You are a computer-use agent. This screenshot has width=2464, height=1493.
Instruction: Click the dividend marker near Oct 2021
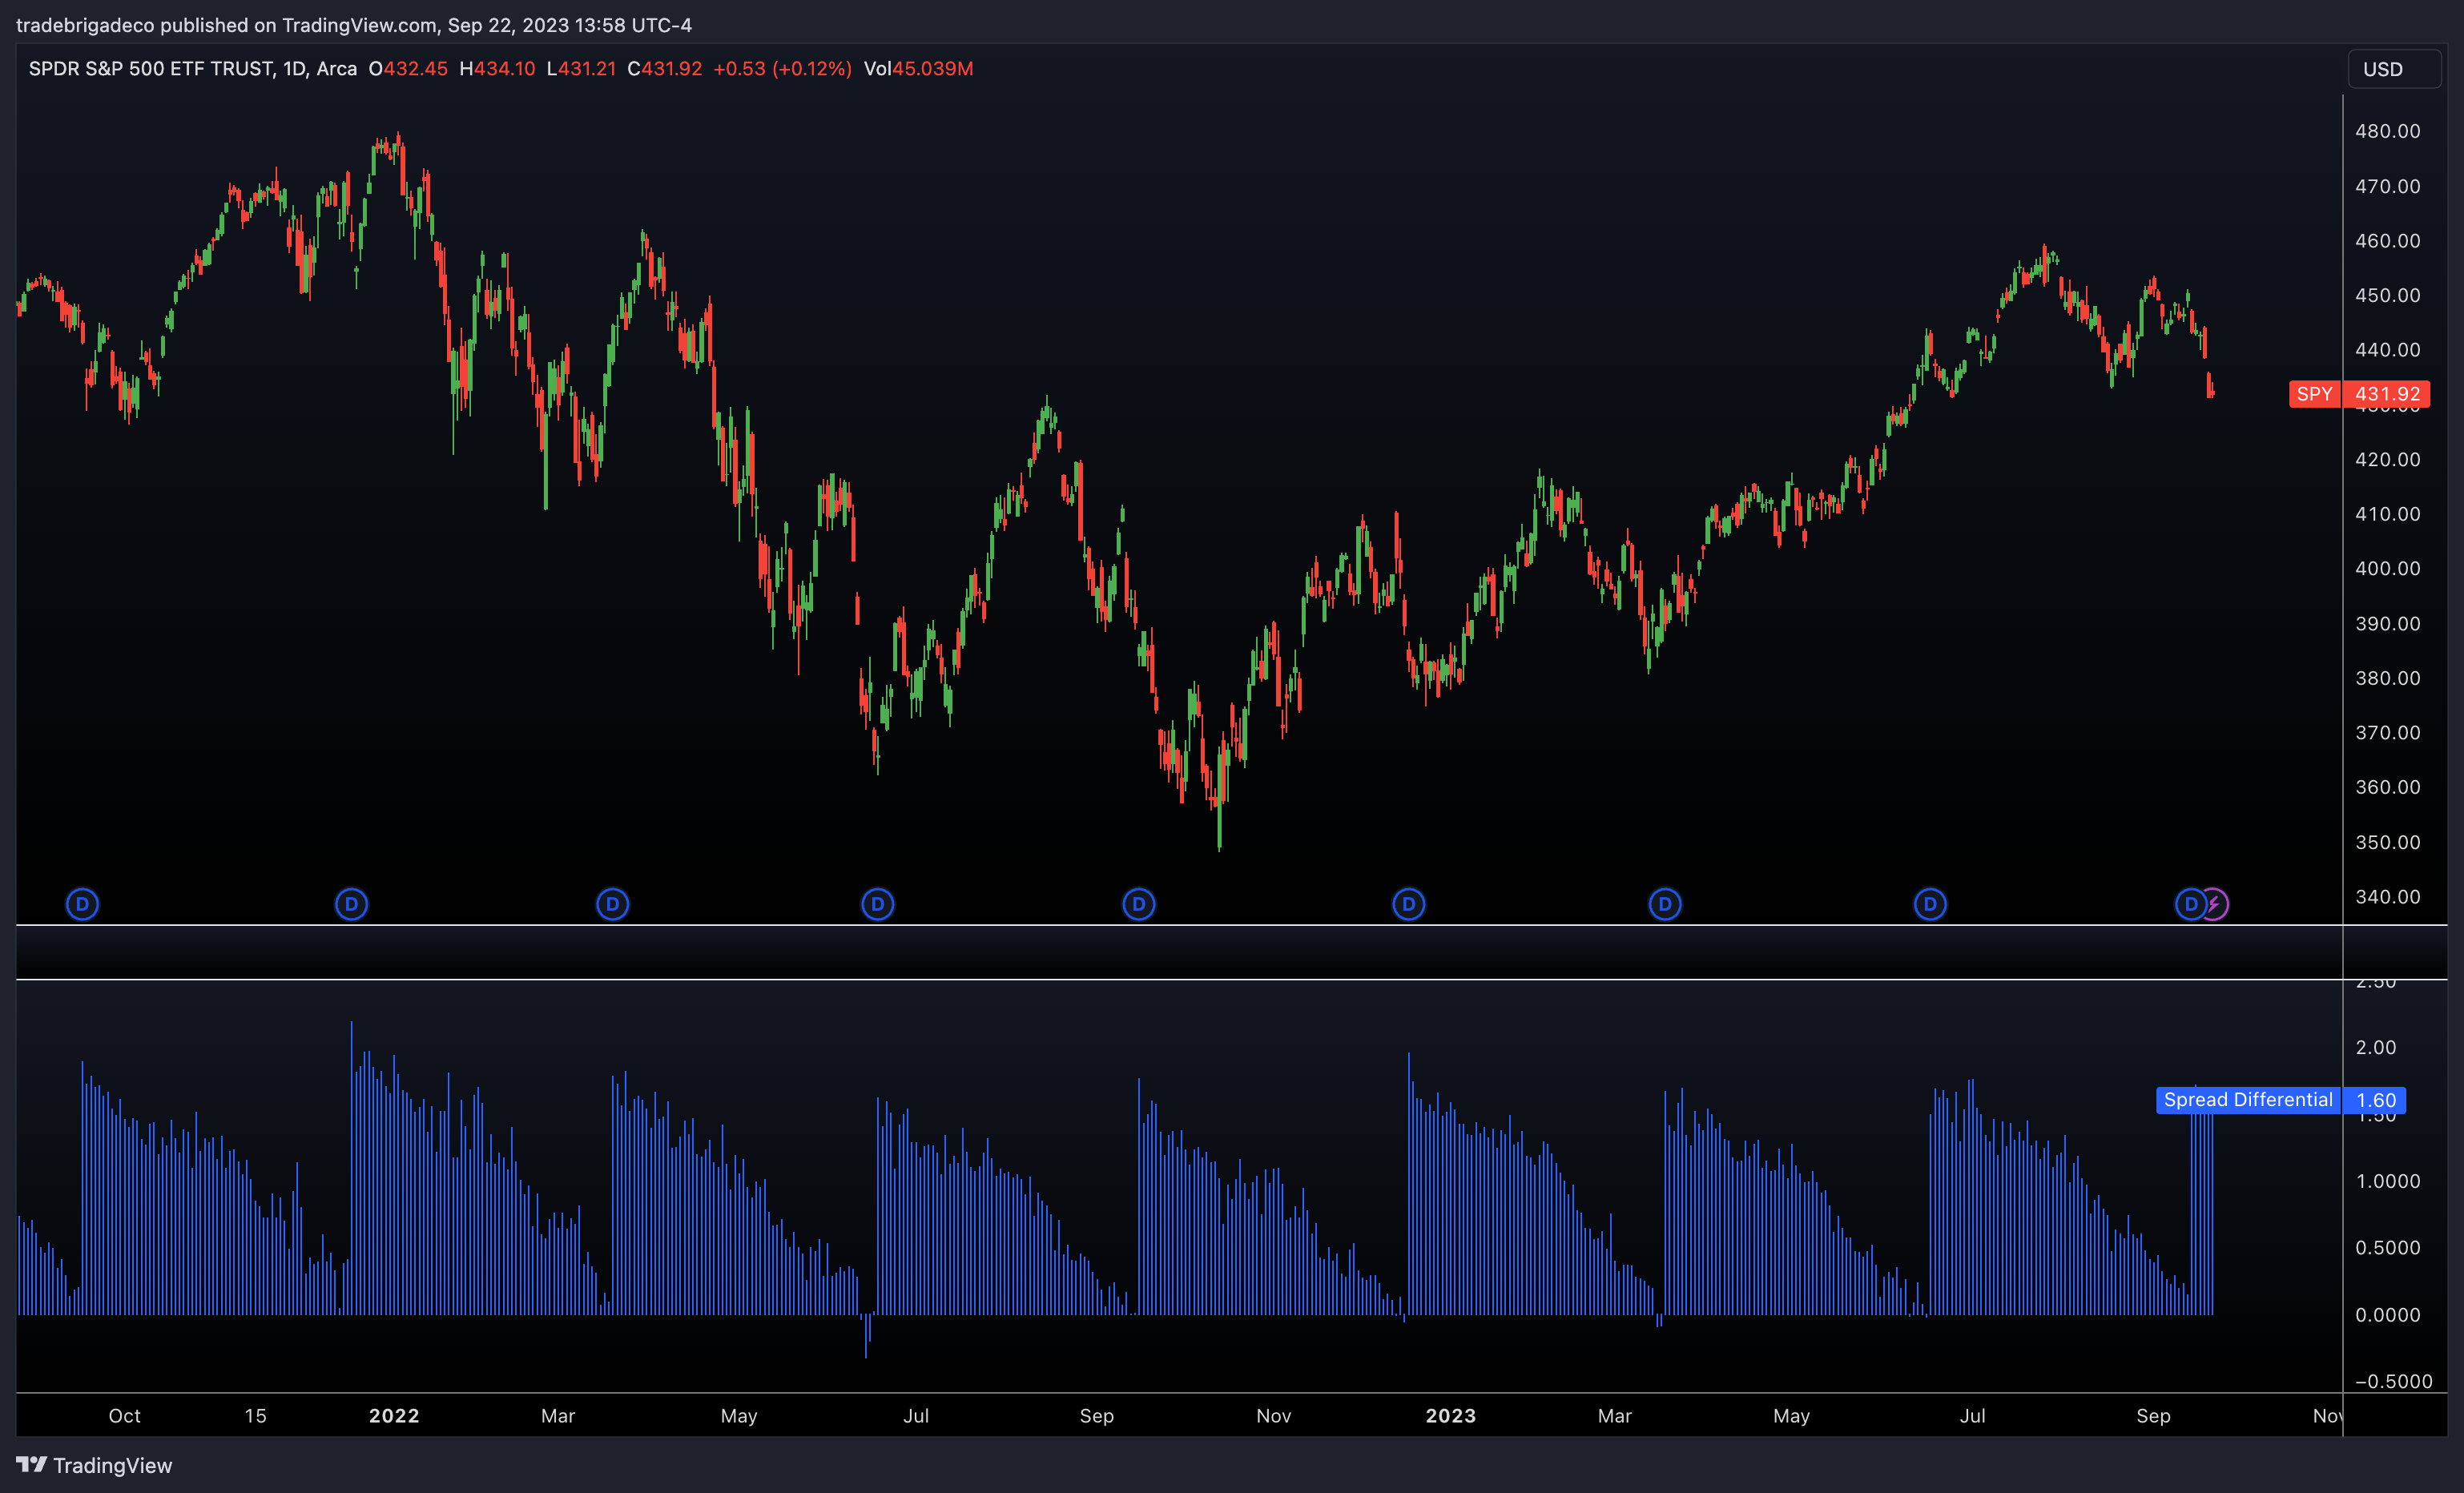coord(82,904)
